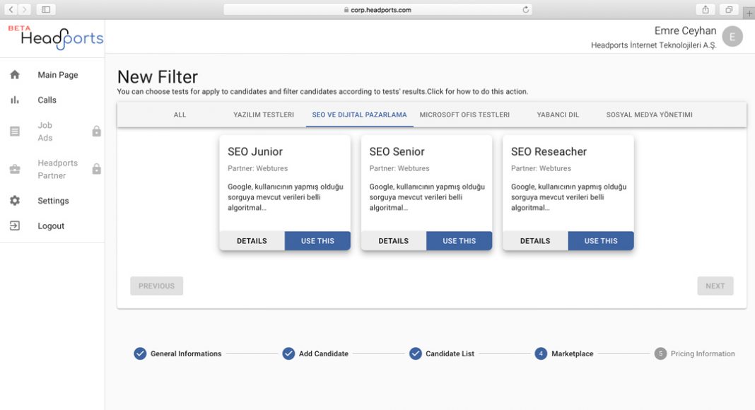Click the reload icon in address bar

pyautogui.click(x=525, y=10)
